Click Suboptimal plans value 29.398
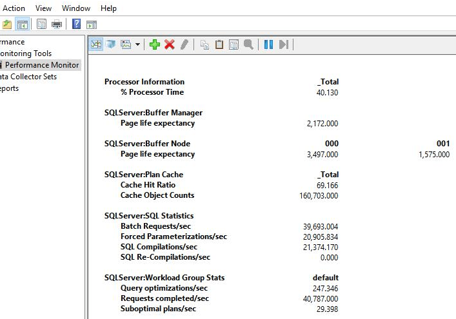Screen dimensions: 456x319 pyautogui.click(x=327, y=309)
